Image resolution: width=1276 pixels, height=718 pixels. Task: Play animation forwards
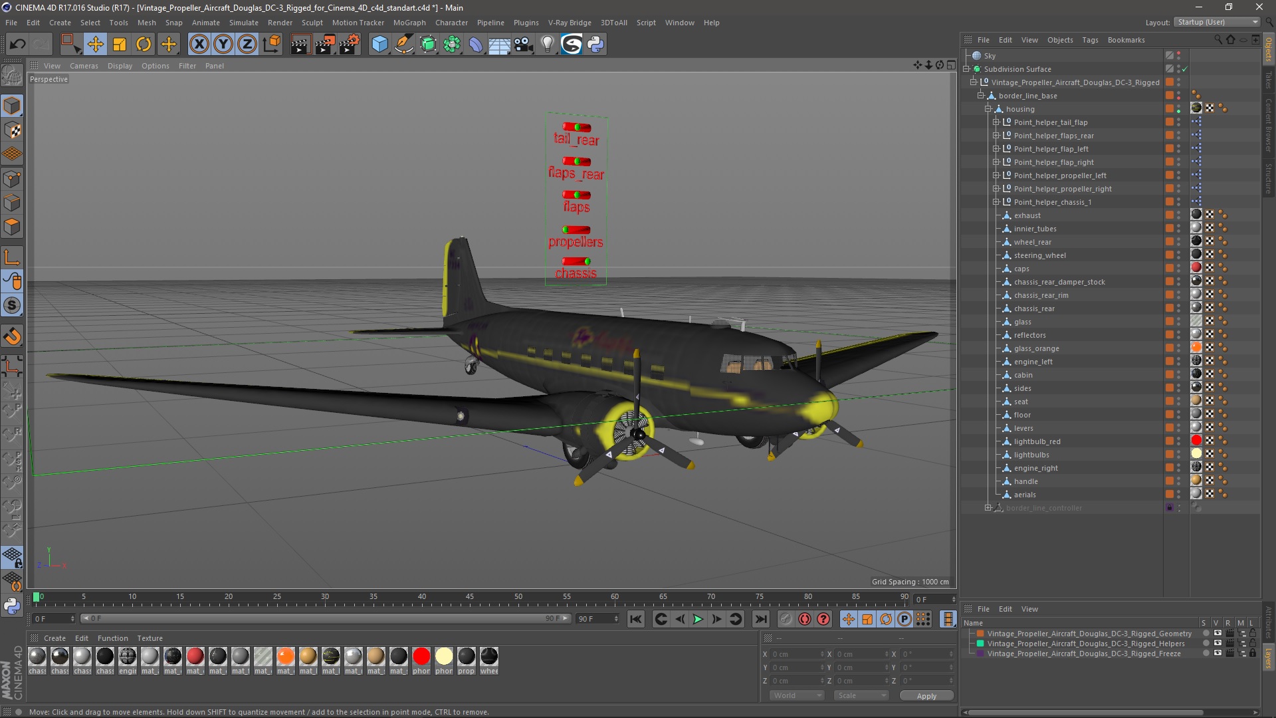click(x=698, y=619)
